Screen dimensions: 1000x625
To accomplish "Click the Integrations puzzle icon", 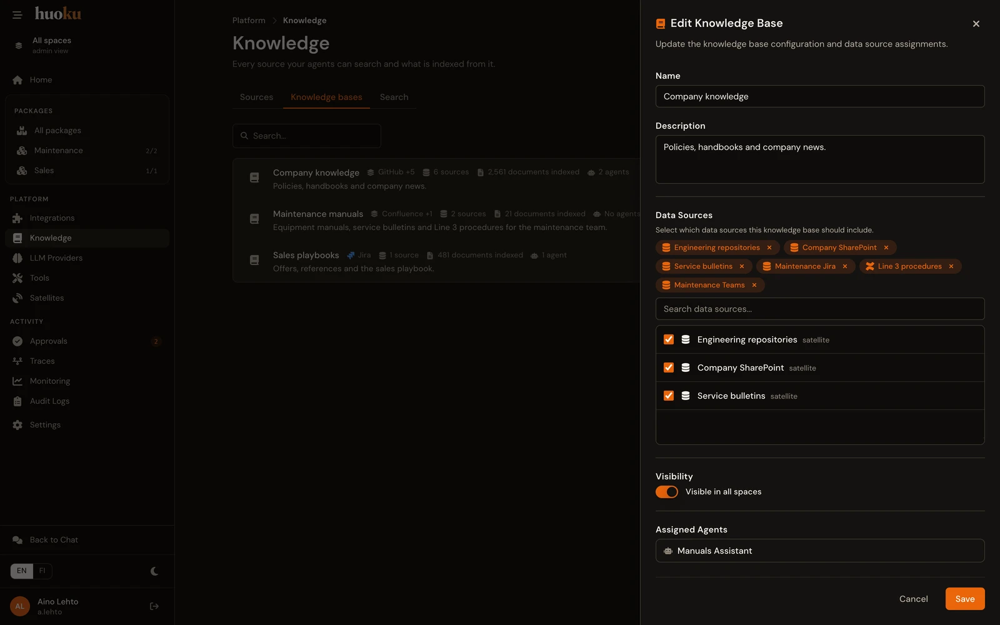I will pyautogui.click(x=17, y=218).
